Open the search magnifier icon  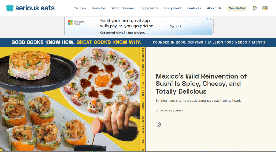[x=254, y=8]
